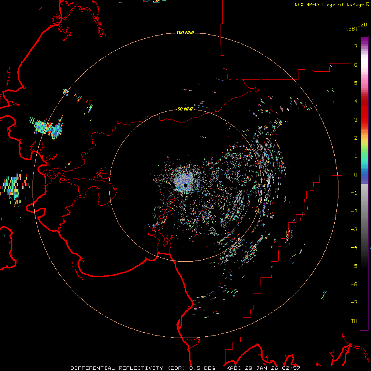Select the 0 dB scale label
Viewport: 371px width, 371px height.
coord(356,175)
